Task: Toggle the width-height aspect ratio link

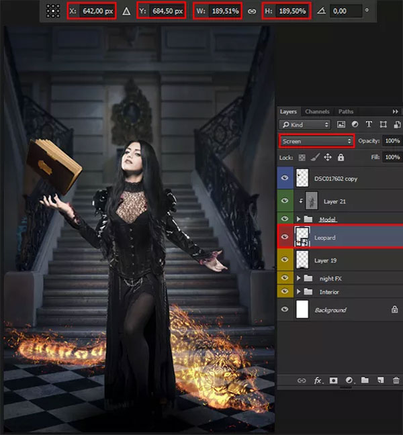Action: tap(251, 11)
